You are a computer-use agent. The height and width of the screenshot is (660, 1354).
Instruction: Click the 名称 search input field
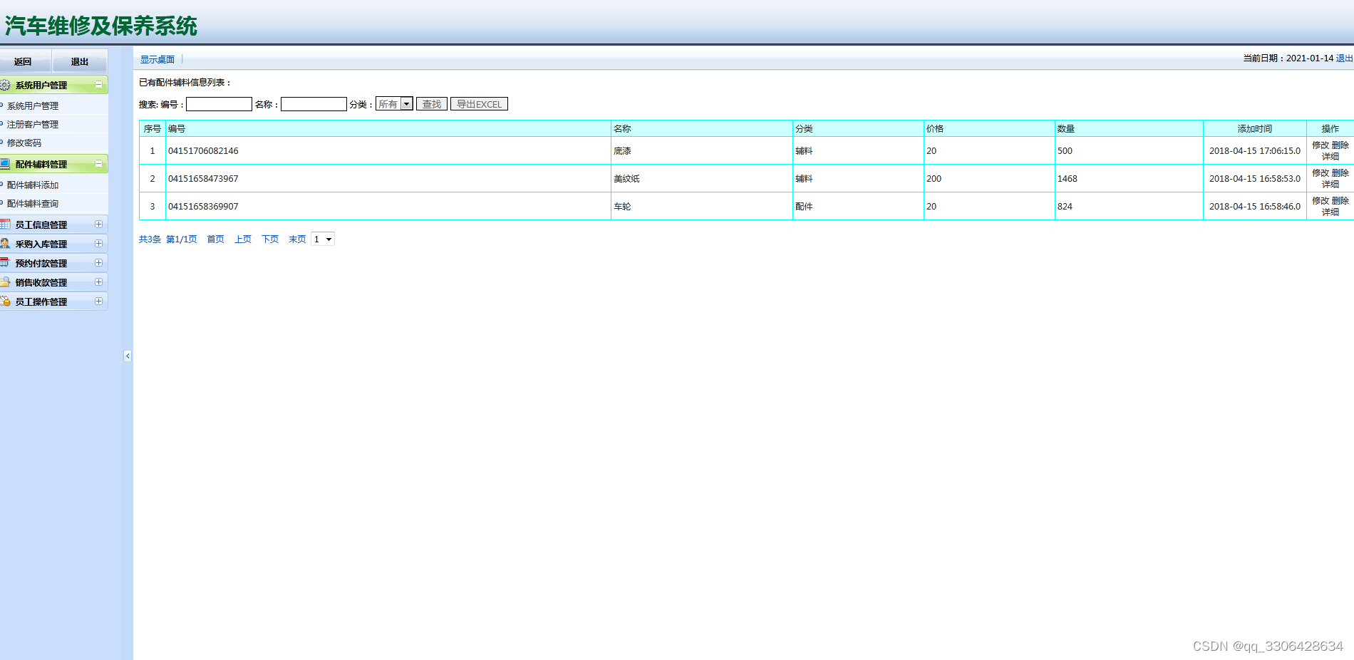pos(314,104)
